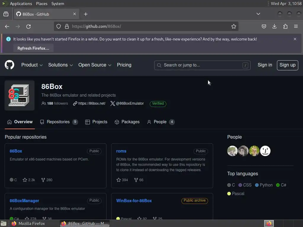Click the Firefox View icon in tab bar
Viewport: 303px width, 227px height.
tap(6, 14)
